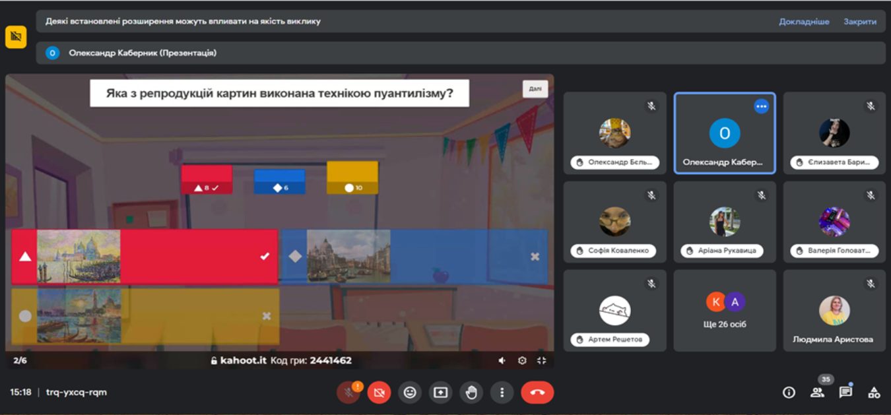Raise hand using the hand icon
Viewport: 891px width, 415px height.
click(471, 393)
